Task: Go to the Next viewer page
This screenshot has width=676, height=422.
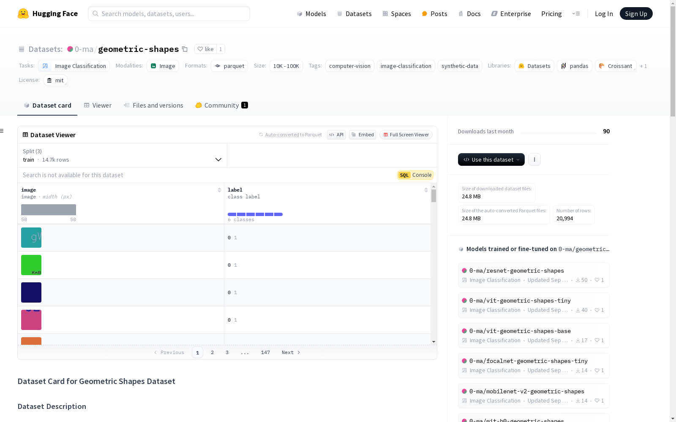Action: (291, 352)
